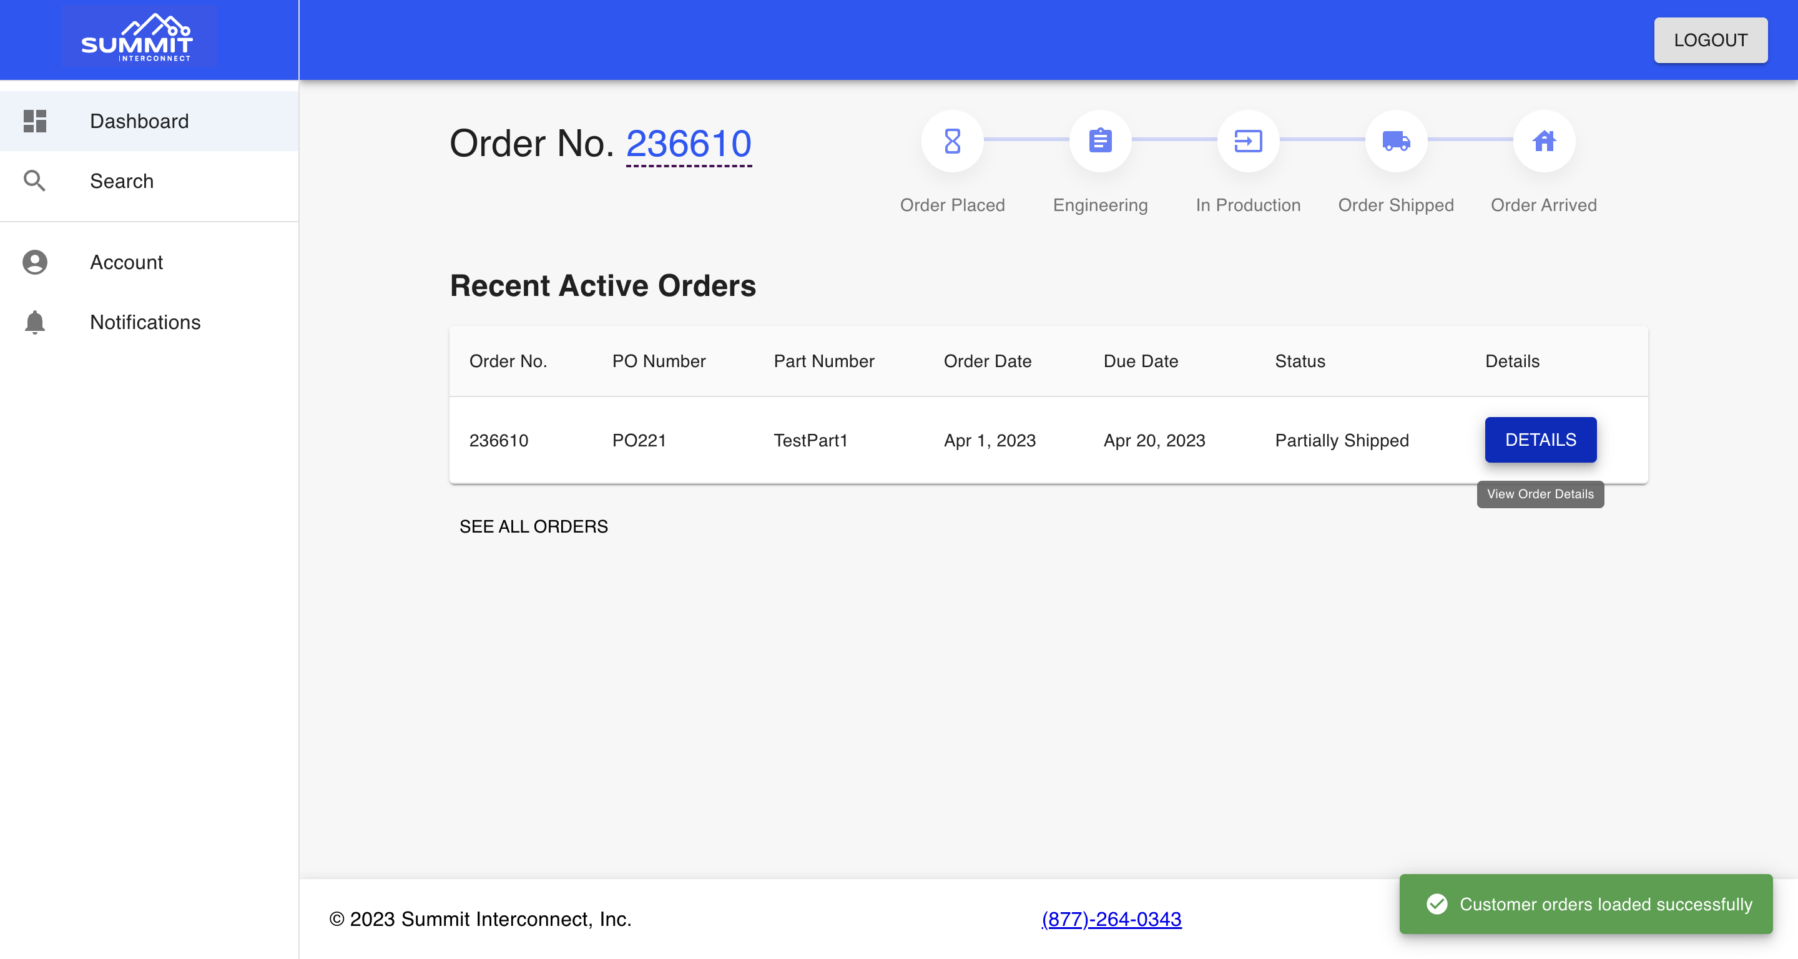1798x959 pixels.
Task: Open the Dashboard menu item
Action: (149, 120)
